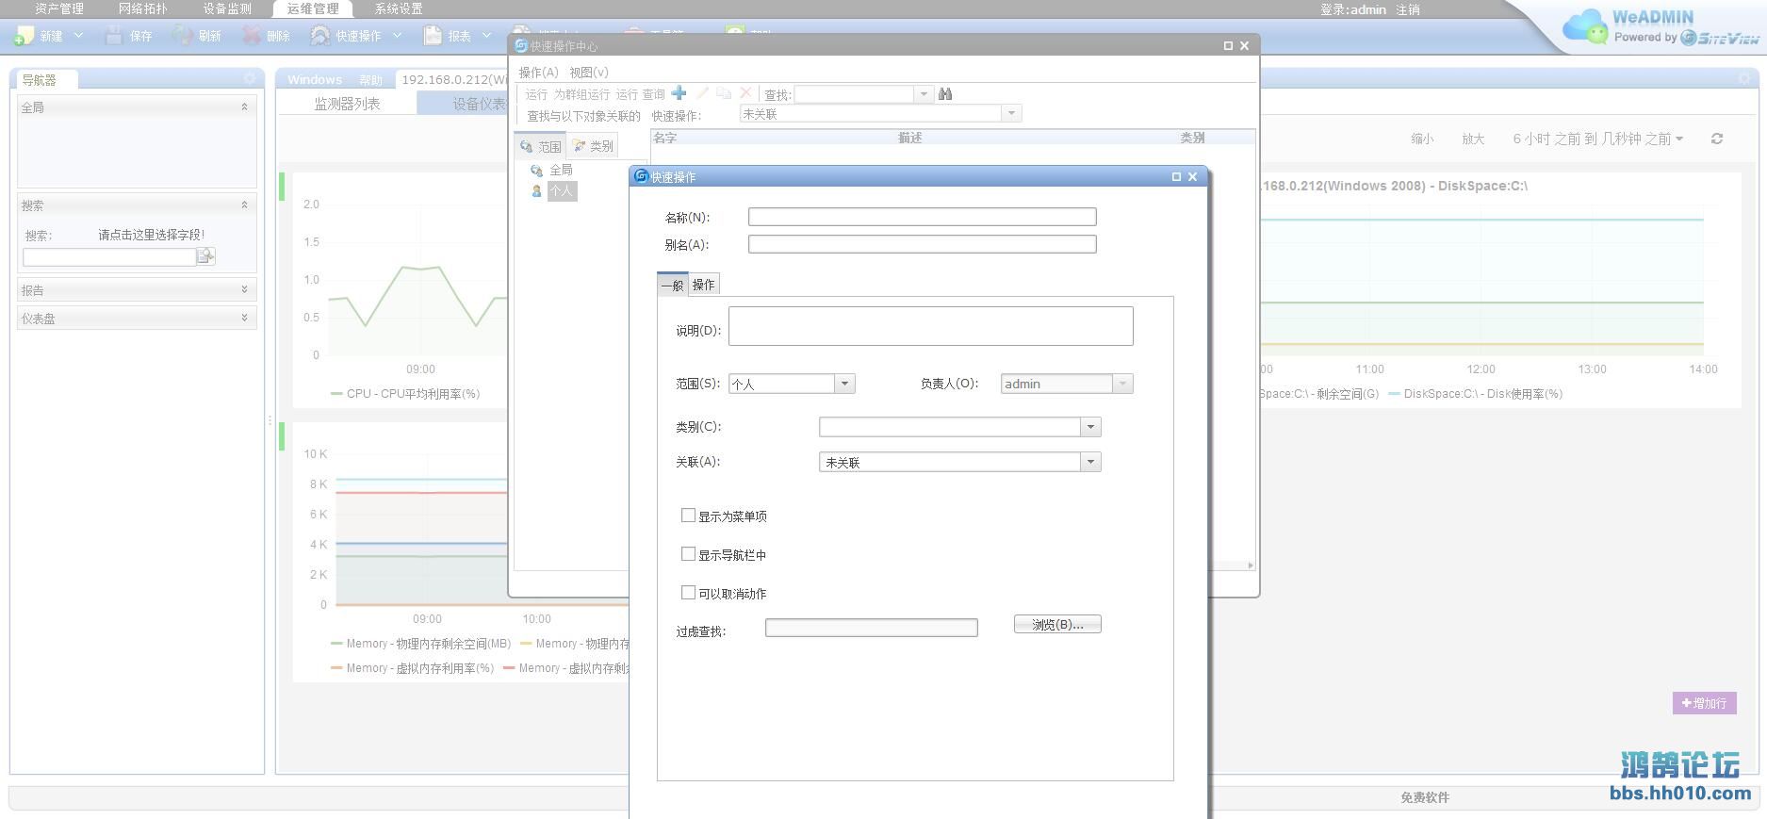This screenshot has width=1767, height=819.
Task: Click the 新建 (New) toolbar icon
Action: coord(24,36)
